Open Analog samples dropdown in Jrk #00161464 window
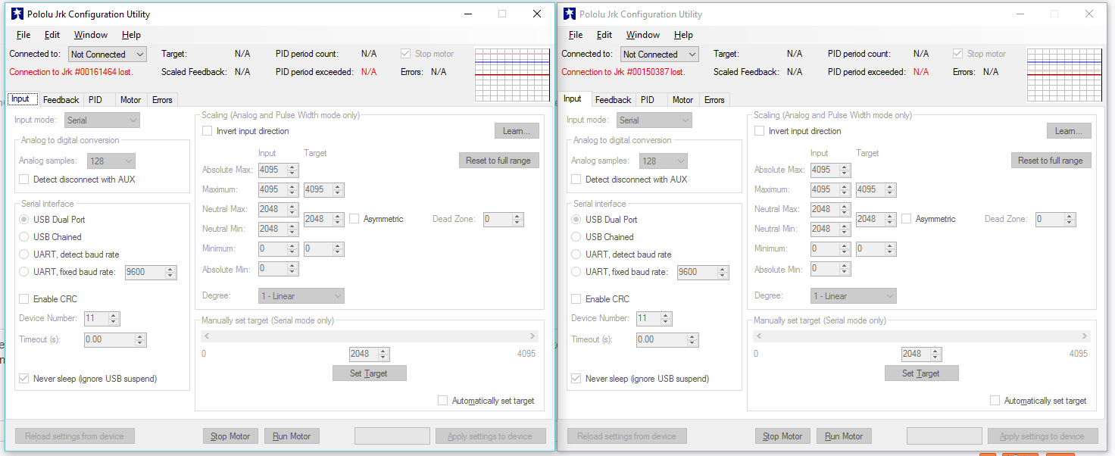This screenshot has height=456, width=1115. [111, 161]
